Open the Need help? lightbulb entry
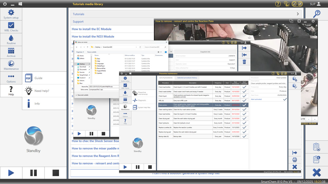The height and width of the screenshot is (184, 328). coord(44,91)
